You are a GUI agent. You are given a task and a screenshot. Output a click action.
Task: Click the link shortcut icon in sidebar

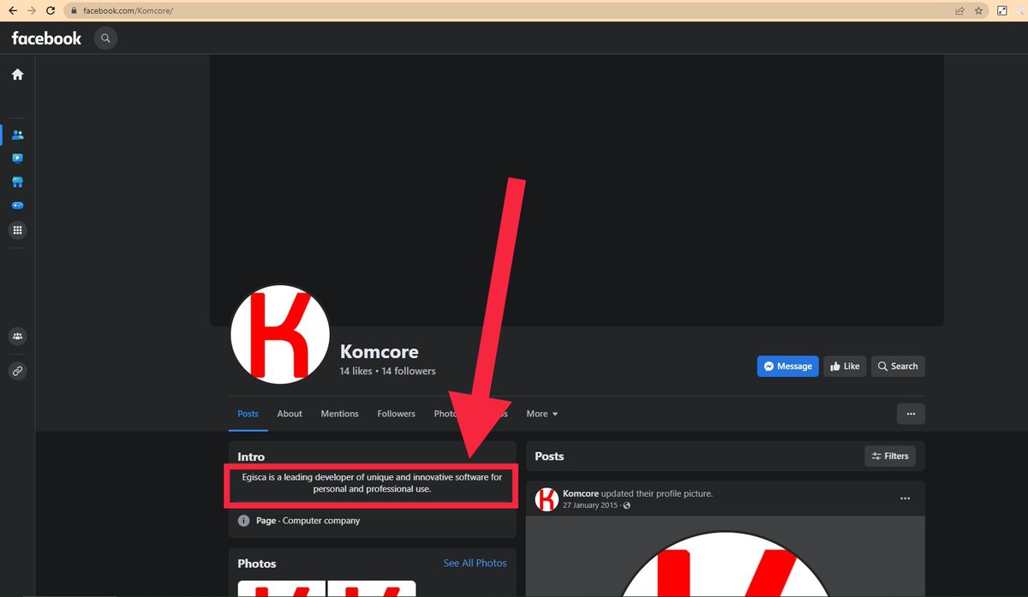[x=17, y=371]
